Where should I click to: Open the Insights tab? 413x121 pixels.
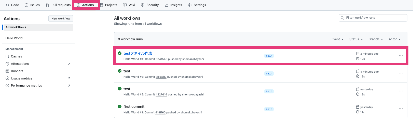tap(173, 5)
